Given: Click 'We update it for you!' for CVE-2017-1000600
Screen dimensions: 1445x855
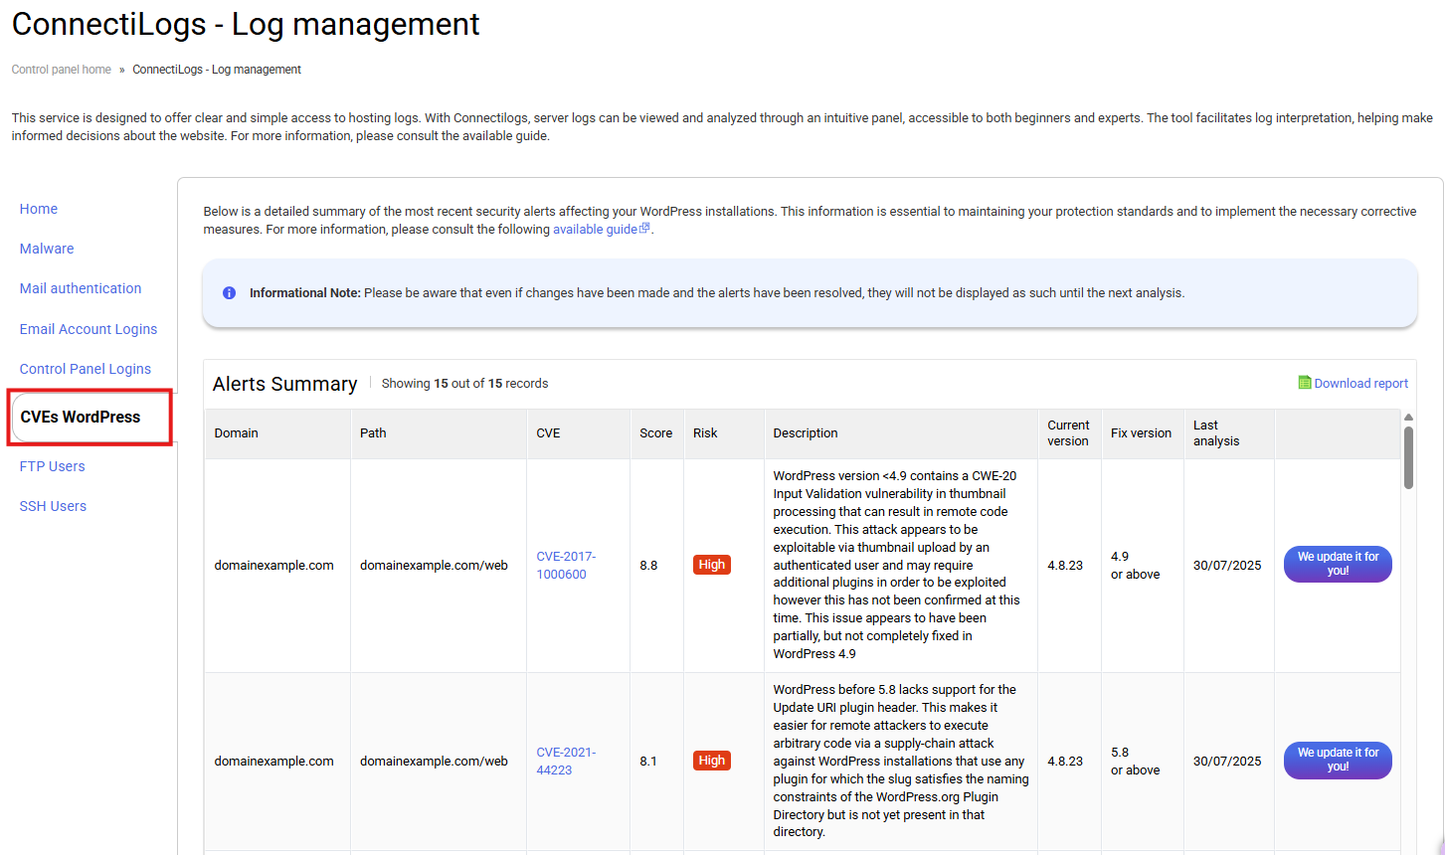Looking at the screenshot, I should click(1338, 564).
